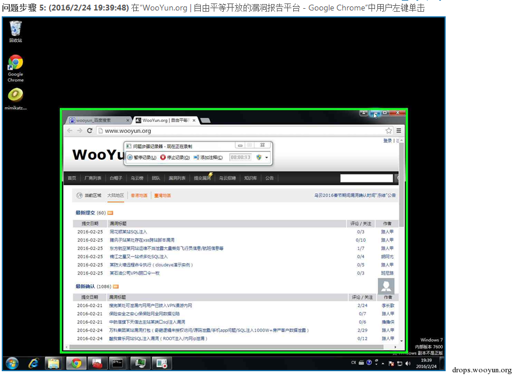Close the wooyun_百度搜索 tab

tap(127, 121)
